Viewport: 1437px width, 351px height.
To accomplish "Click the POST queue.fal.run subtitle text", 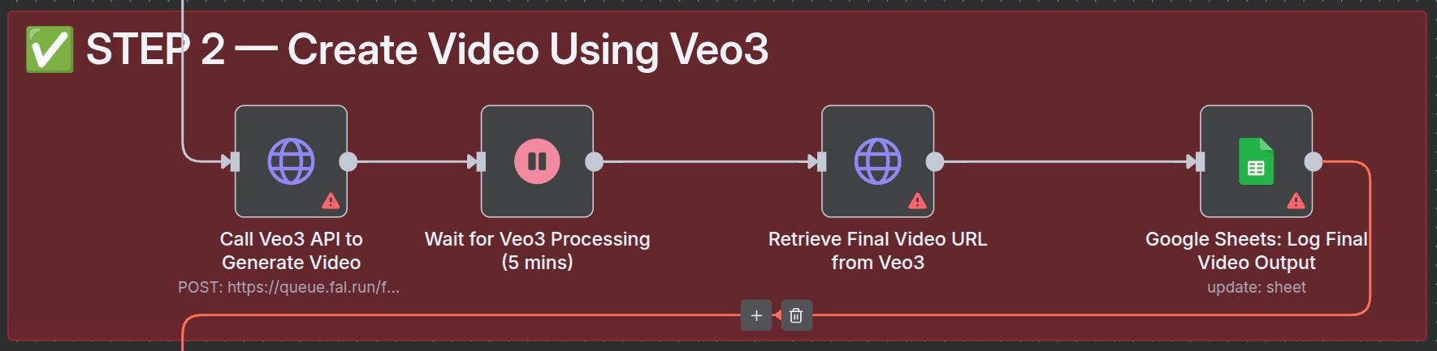I will point(288,287).
